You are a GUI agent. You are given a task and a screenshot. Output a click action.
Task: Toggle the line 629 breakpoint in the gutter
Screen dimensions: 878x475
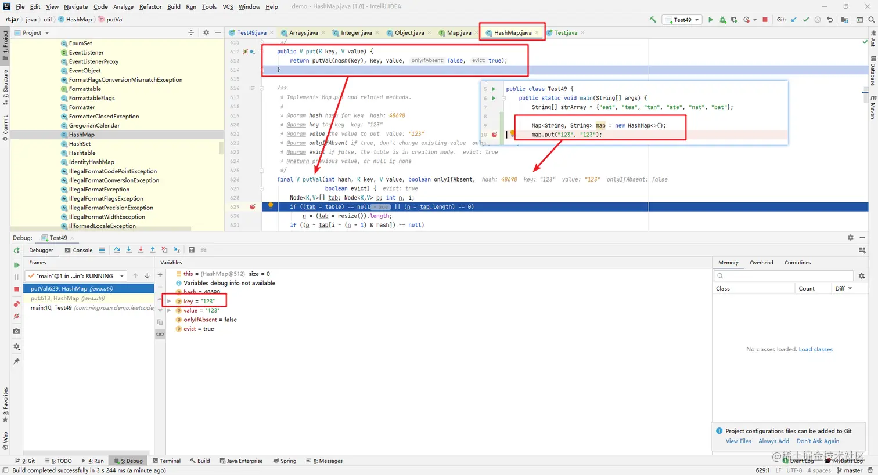[252, 206]
